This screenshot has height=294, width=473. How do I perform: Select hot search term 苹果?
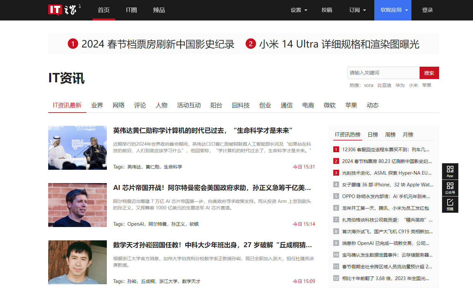pyautogui.click(x=427, y=85)
